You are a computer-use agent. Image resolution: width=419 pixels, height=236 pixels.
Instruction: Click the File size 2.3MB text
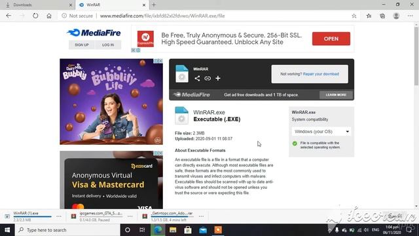click(190, 133)
